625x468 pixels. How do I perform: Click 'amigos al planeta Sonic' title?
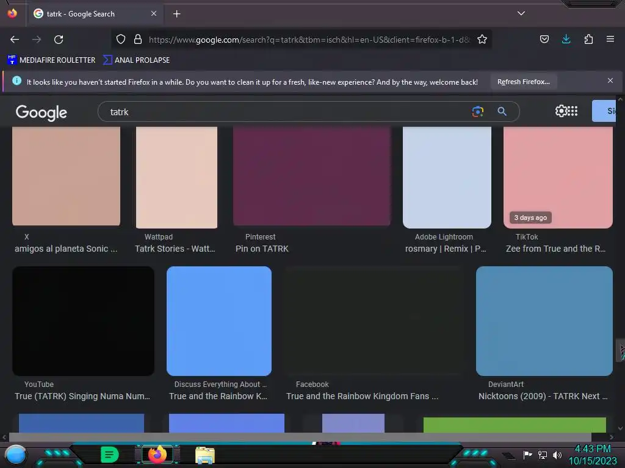pyautogui.click(x=66, y=249)
